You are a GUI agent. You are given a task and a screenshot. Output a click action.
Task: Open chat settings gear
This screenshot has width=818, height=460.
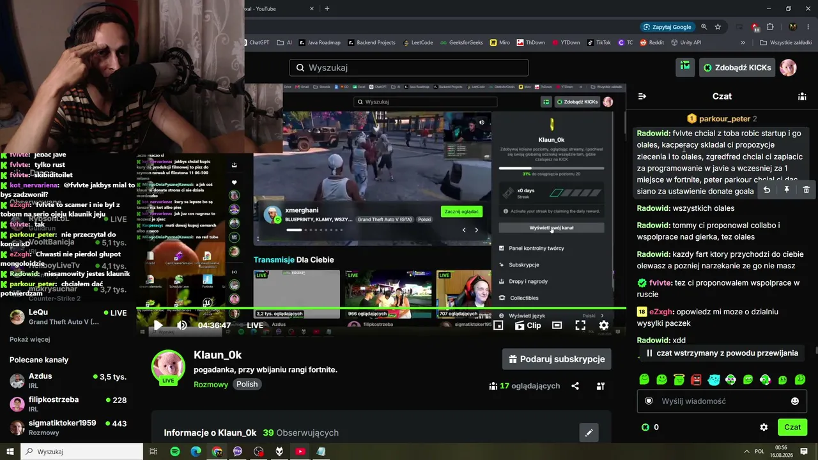click(x=764, y=427)
